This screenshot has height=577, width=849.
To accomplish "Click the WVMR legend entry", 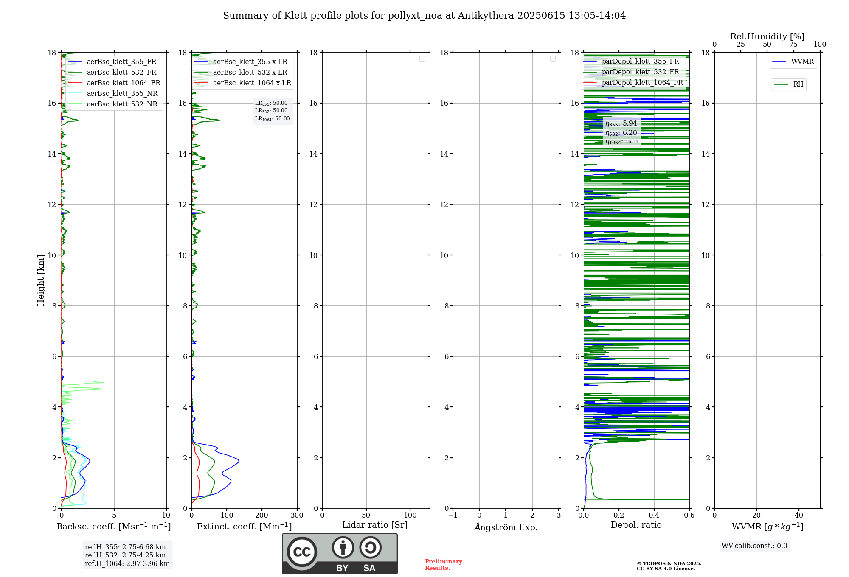I will [x=793, y=62].
